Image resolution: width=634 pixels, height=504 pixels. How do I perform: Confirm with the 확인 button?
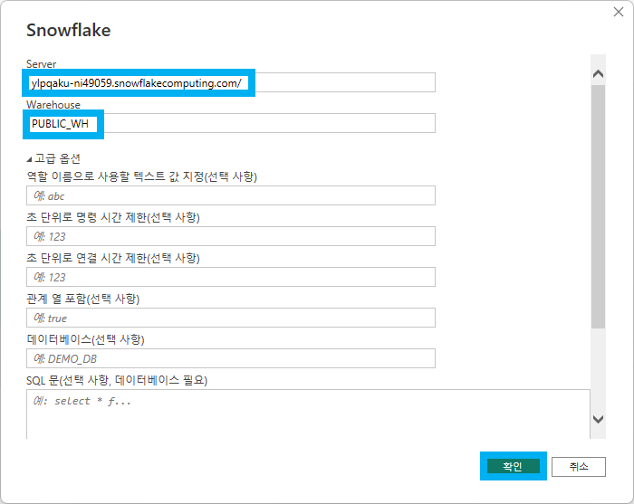click(x=514, y=466)
